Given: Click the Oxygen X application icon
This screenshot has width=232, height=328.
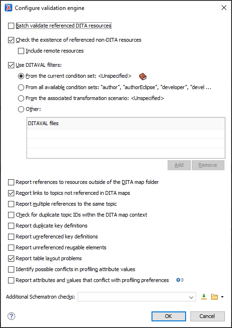Looking at the screenshot, I should [9, 8].
